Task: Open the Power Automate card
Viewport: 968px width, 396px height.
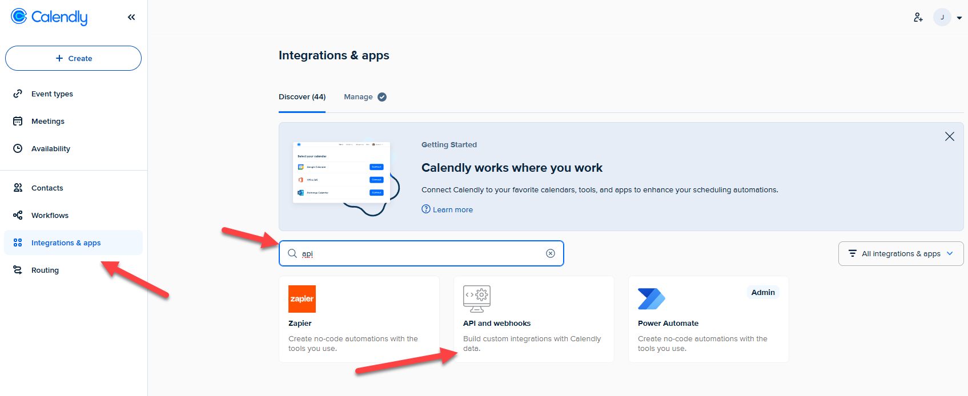Action: (x=709, y=319)
